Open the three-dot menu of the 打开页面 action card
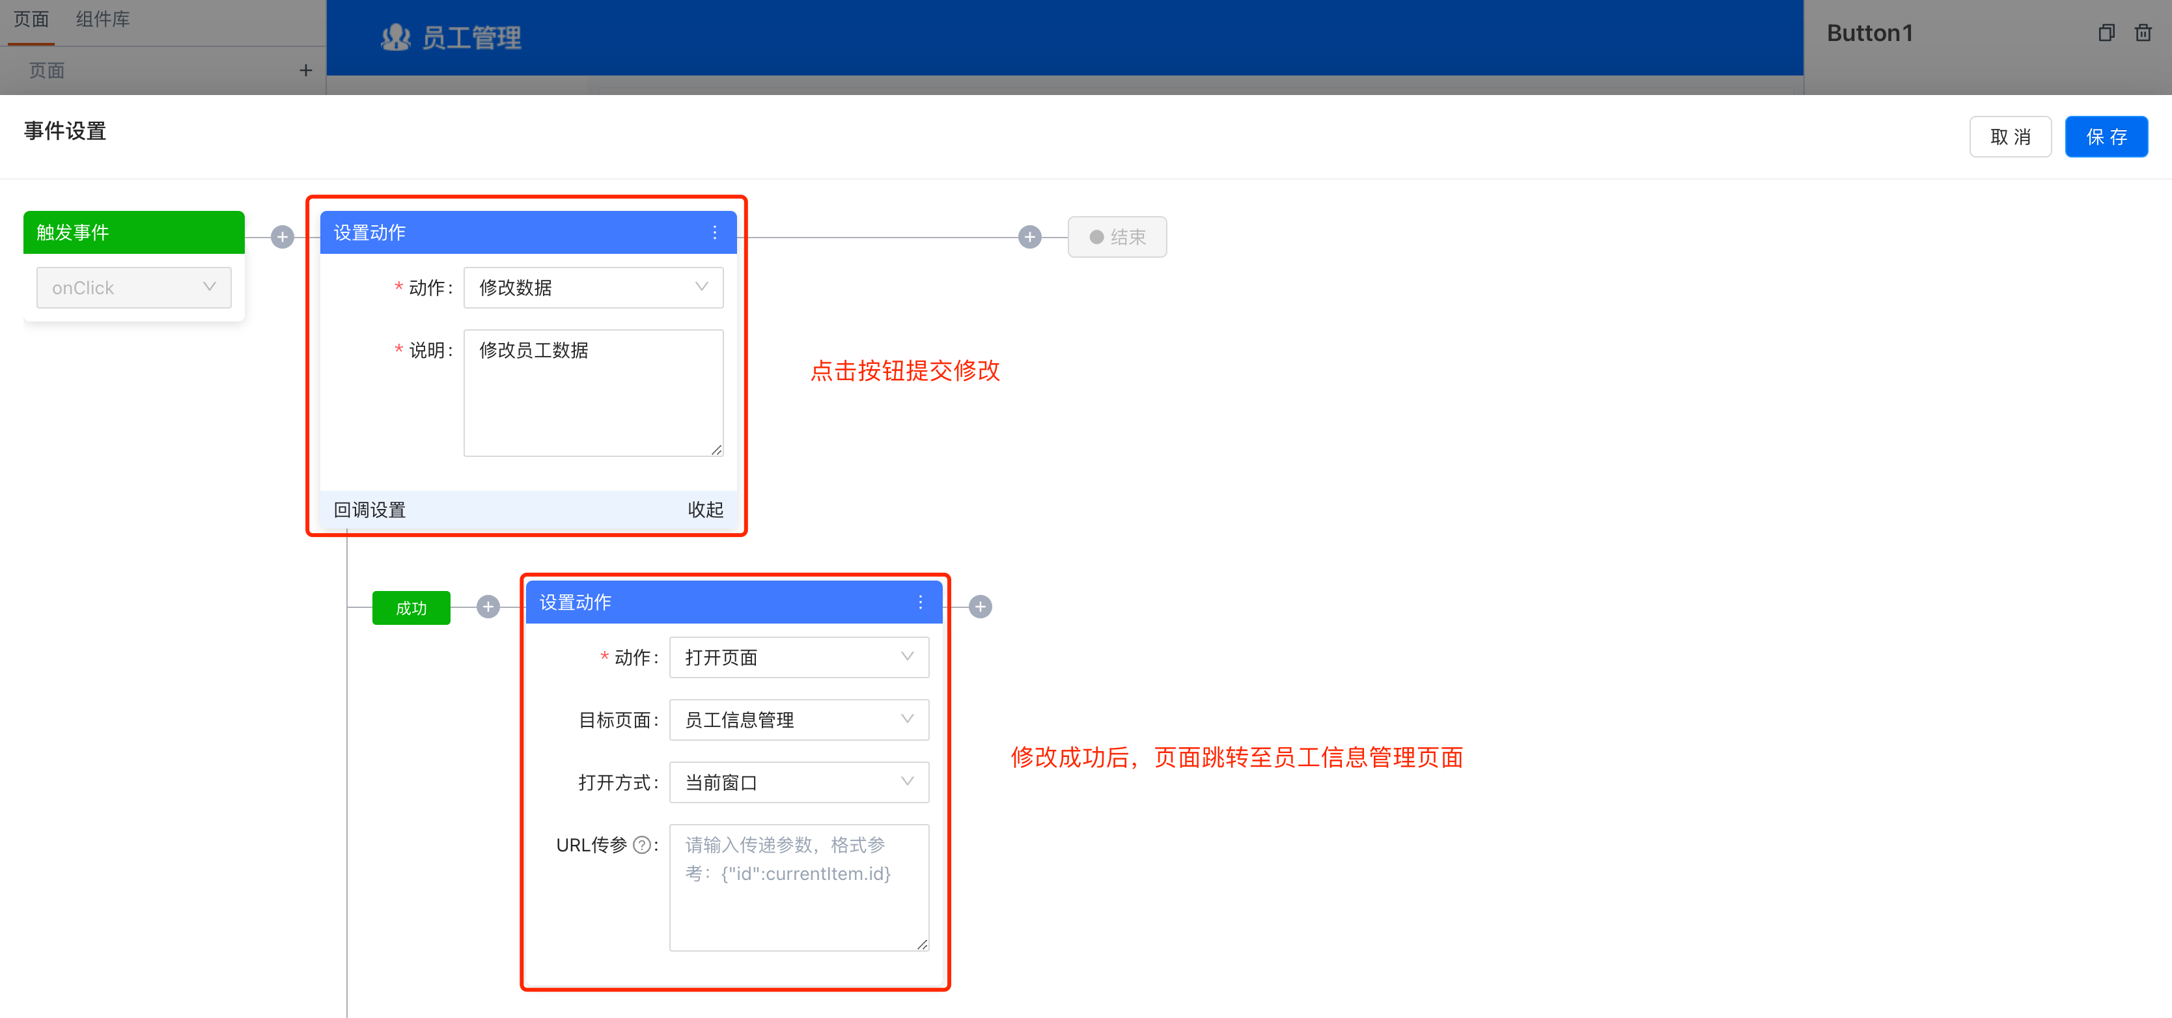This screenshot has height=1018, width=2172. 921,603
